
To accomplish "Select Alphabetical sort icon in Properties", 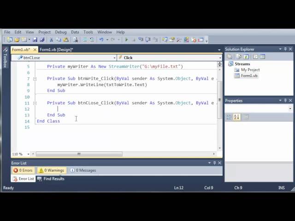I will point(236,117).
